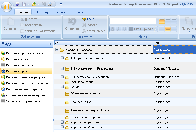196x132 pixels.
Task: Switch to the Модель tab
Action: click(x=61, y=12)
